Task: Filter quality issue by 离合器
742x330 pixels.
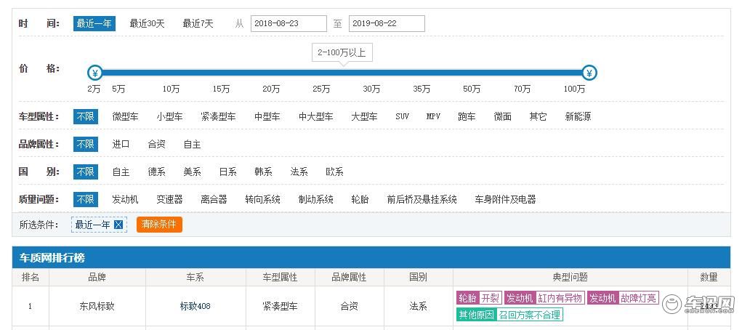Action: [x=214, y=199]
